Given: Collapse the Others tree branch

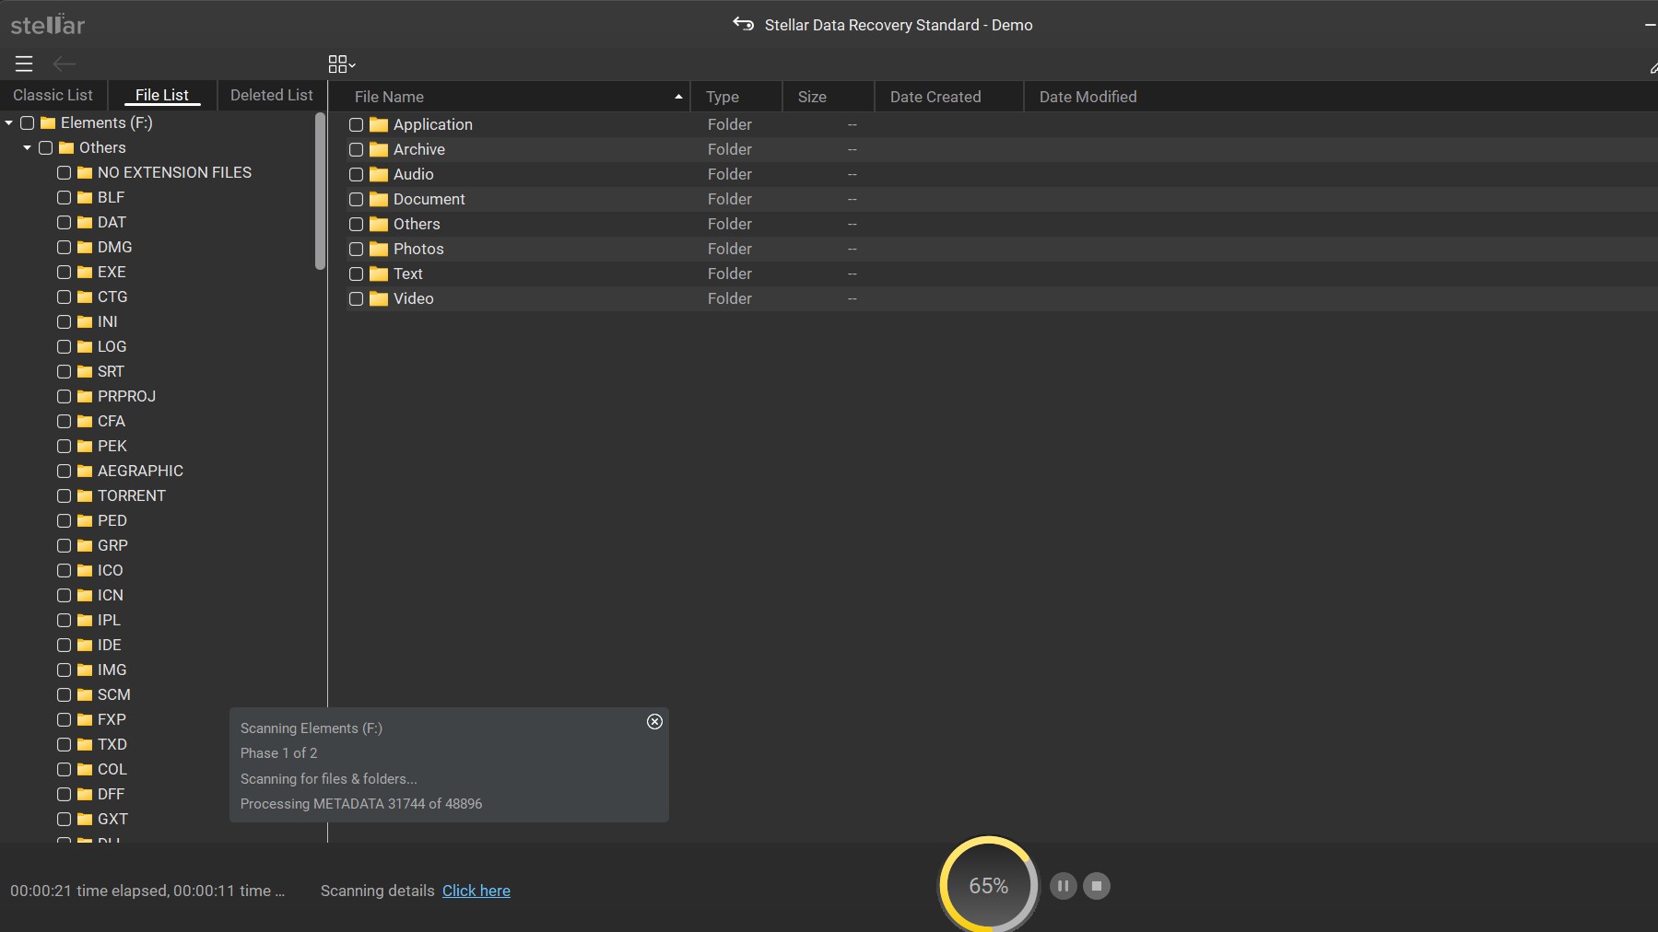Looking at the screenshot, I should click(x=26, y=147).
